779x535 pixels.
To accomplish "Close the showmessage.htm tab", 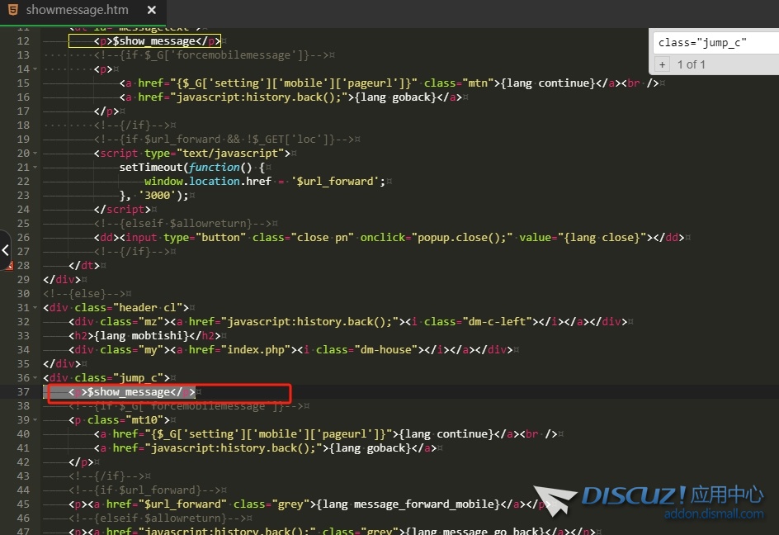I will pos(152,10).
